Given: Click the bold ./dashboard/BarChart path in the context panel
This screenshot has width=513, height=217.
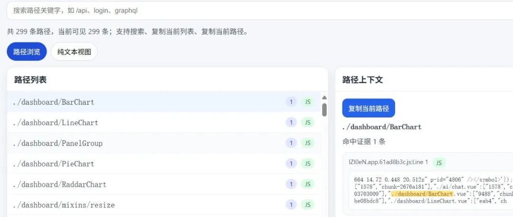Looking at the screenshot, I should (382, 127).
